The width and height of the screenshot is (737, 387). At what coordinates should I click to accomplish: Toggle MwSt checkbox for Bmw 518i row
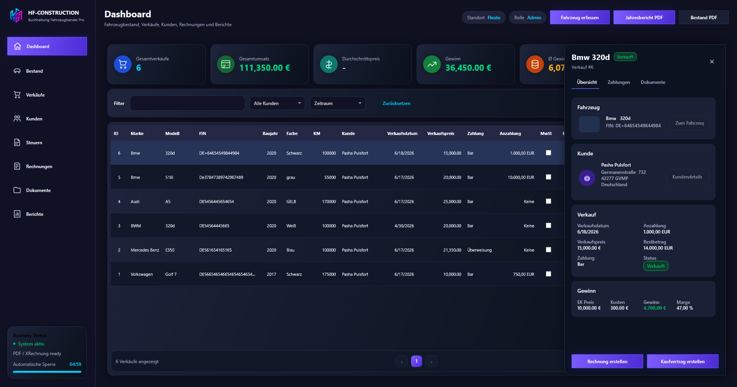click(x=549, y=177)
